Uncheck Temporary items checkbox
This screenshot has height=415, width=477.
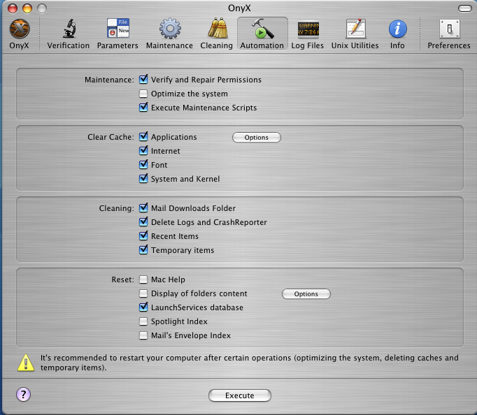pos(143,249)
